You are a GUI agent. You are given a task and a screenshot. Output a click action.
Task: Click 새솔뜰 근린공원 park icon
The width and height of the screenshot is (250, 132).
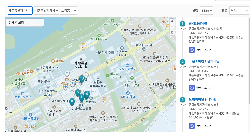[108, 76]
